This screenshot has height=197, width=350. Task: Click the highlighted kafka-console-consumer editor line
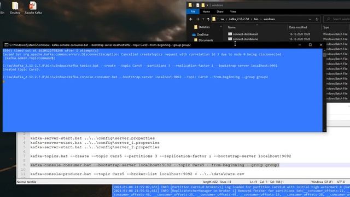pos(155,165)
